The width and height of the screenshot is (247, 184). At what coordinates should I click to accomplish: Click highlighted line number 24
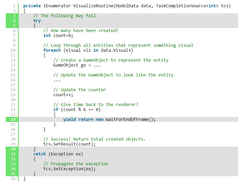(13, 120)
